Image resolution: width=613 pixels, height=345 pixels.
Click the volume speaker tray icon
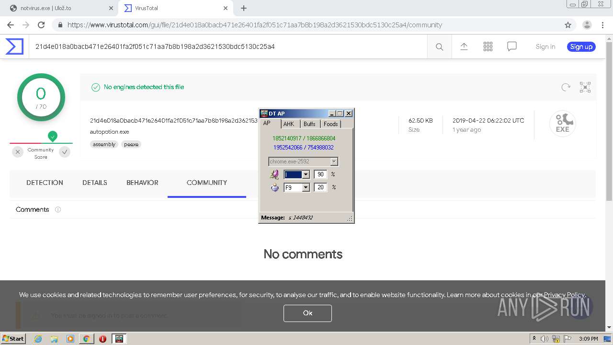pyautogui.click(x=545, y=339)
